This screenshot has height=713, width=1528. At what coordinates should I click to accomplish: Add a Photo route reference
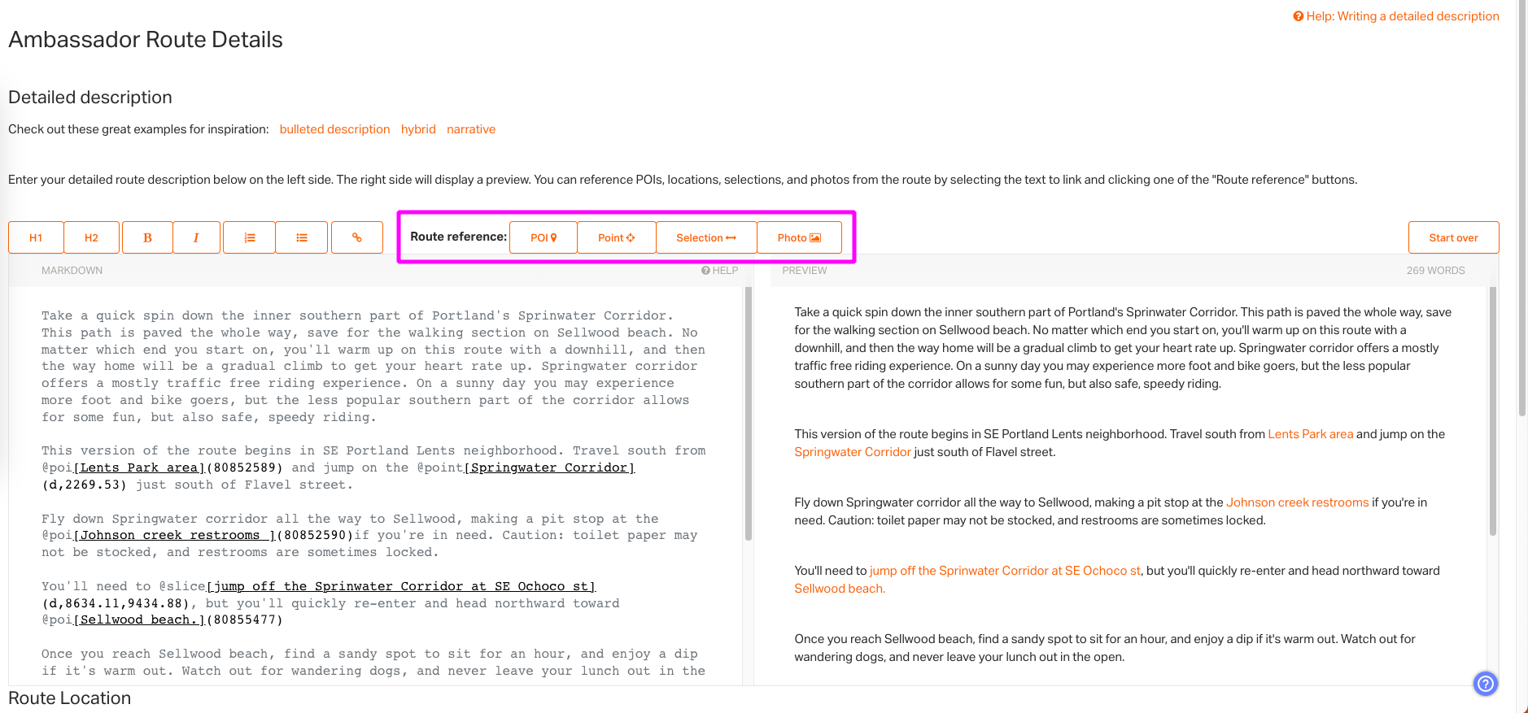[799, 237]
